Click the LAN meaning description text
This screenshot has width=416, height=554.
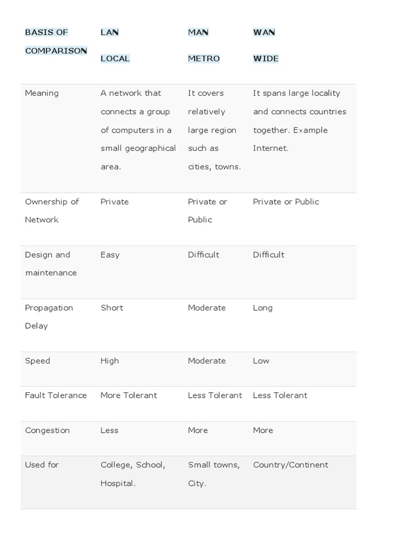tap(138, 130)
